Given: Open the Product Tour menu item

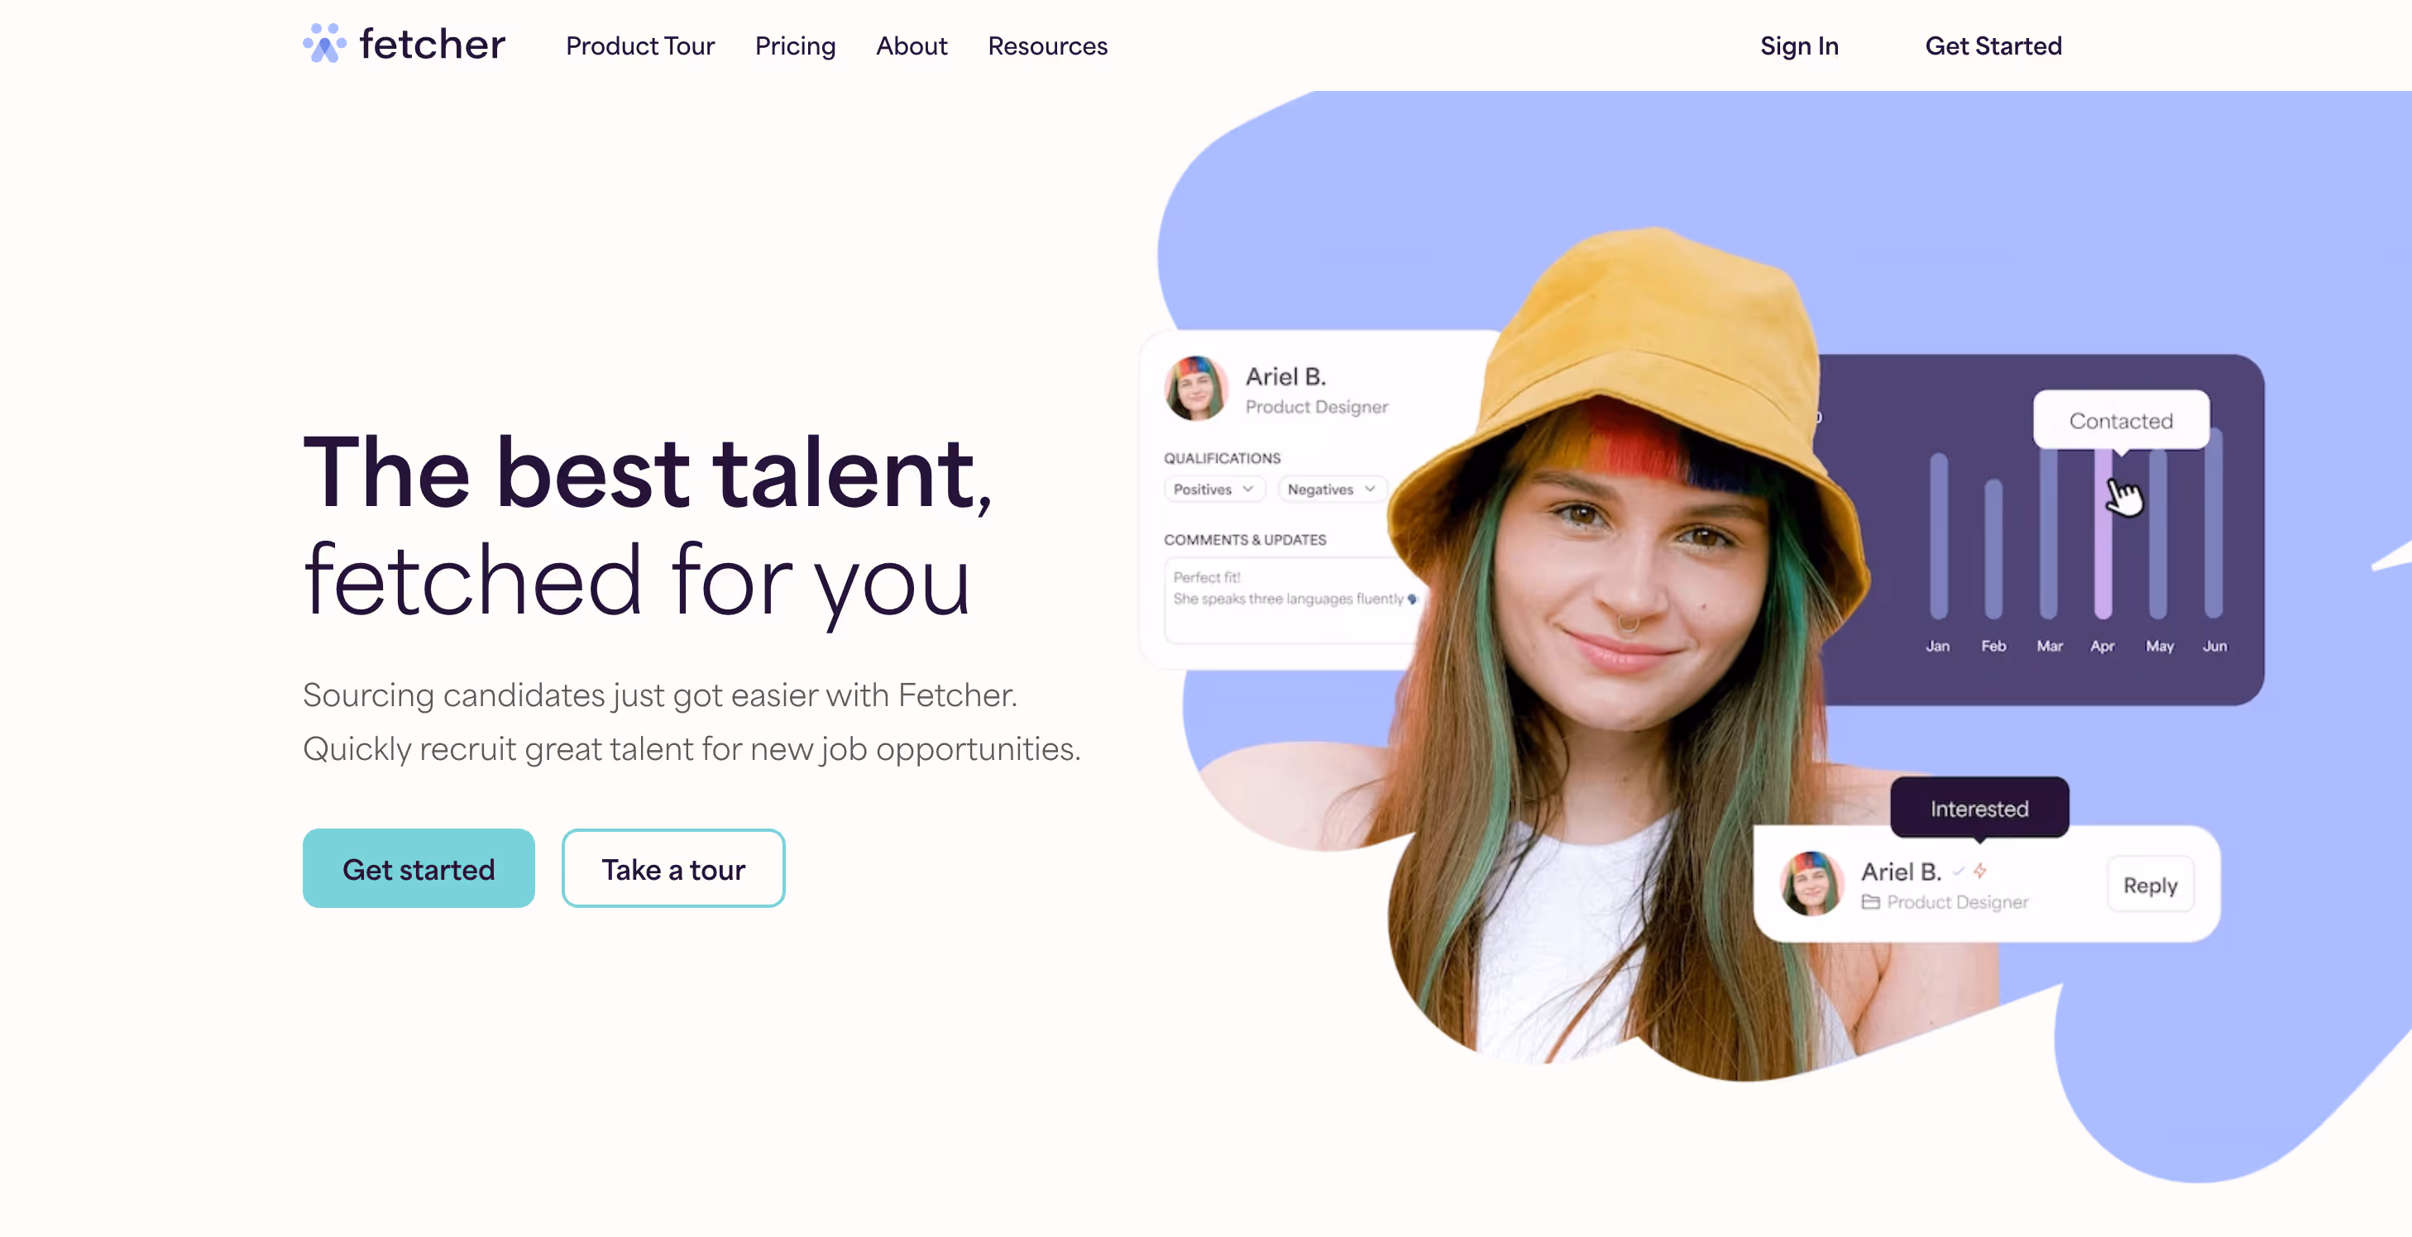Looking at the screenshot, I should 640,45.
